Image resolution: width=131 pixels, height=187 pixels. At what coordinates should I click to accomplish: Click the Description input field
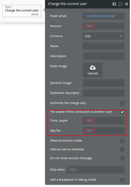104,56
